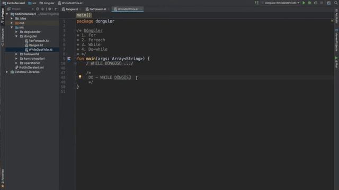Click src in the navigation breadcrumb
The width and height of the screenshot is (339, 190).
coord(32,3)
